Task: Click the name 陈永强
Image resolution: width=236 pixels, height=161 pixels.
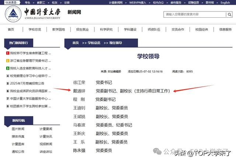Action: pos(79,150)
